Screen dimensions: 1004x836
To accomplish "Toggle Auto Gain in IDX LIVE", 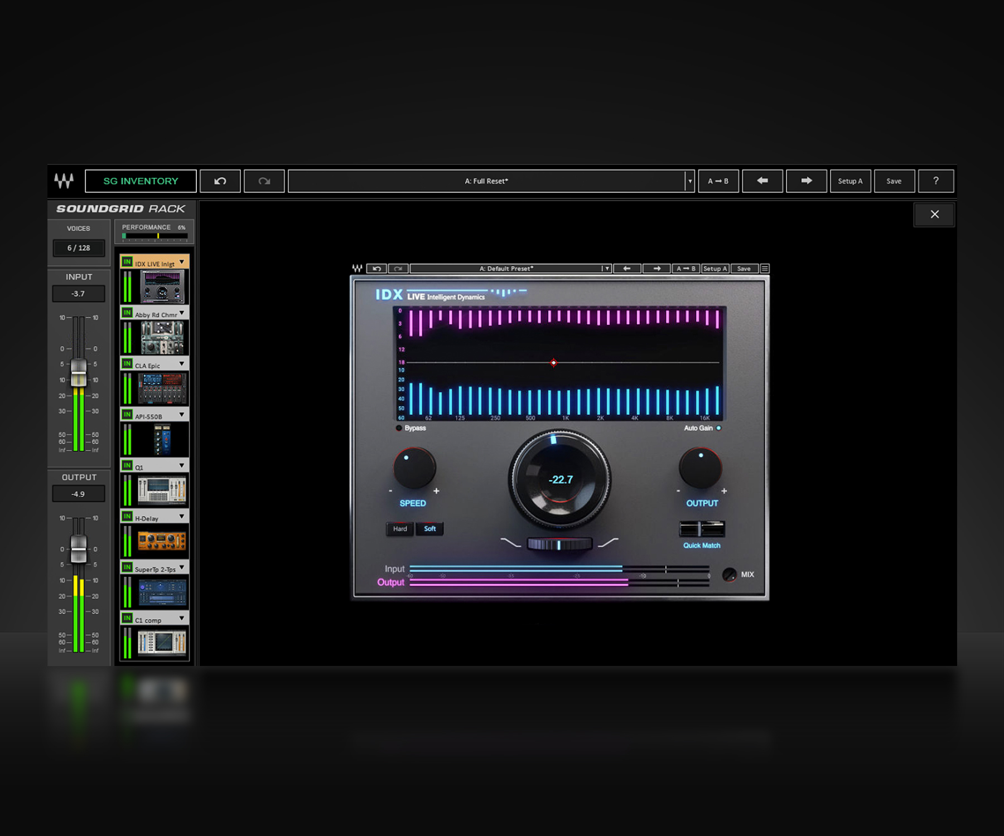I will [718, 428].
